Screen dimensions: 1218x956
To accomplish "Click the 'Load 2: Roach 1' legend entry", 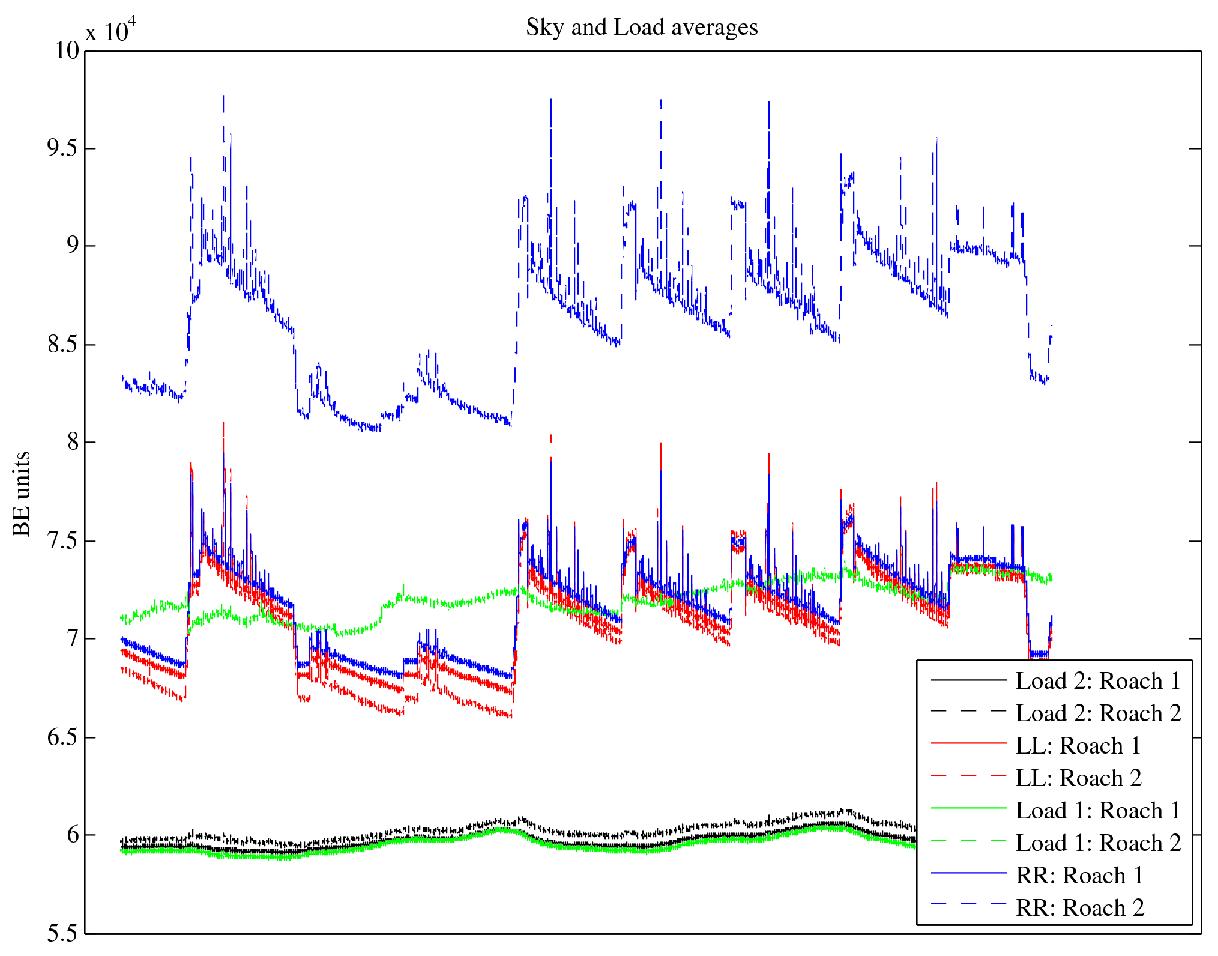I will coord(1097,681).
